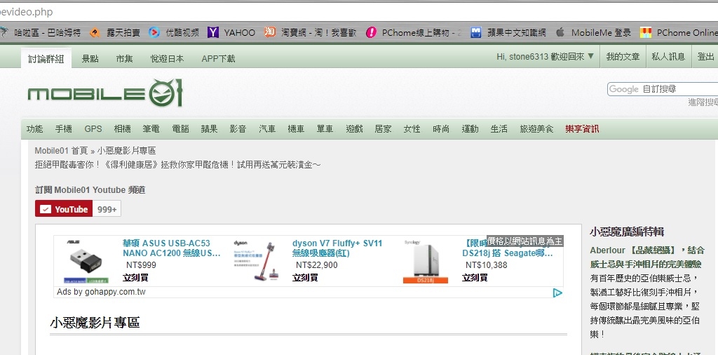
Task: Open the 功能 category menu
Action: point(35,129)
